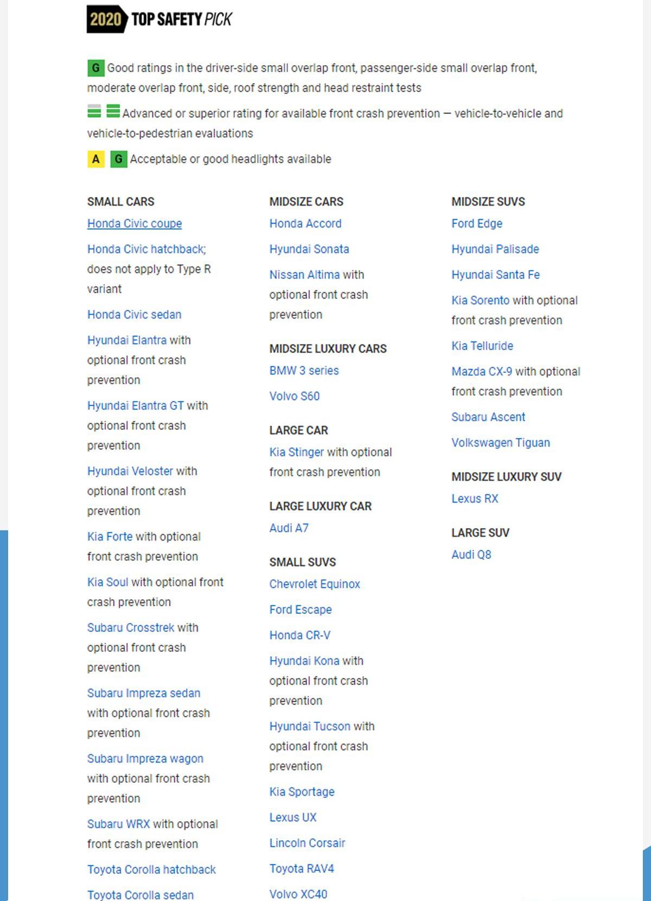
Task: Open the Mazda CX-9 link
Action: [x=482, y=371]
